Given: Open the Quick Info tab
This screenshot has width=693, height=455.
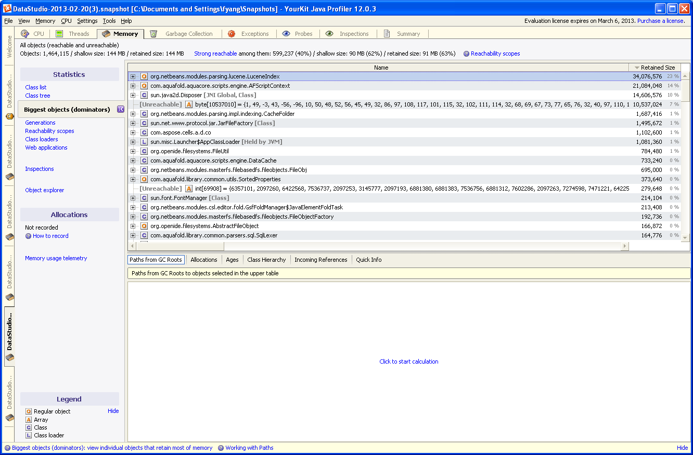Looking at the screenshot, I should click(x=368, y=260).
